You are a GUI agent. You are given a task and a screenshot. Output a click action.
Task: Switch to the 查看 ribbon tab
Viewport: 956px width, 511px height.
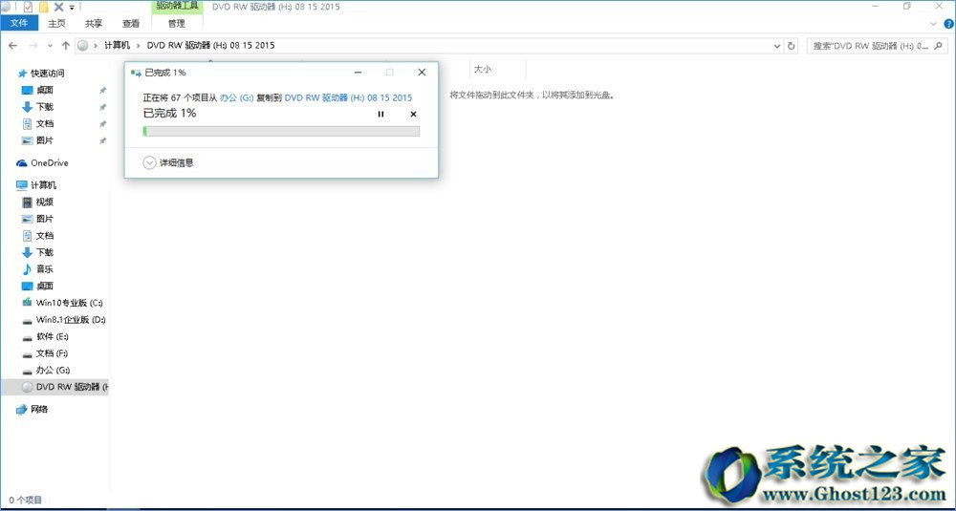click(130, 23)
